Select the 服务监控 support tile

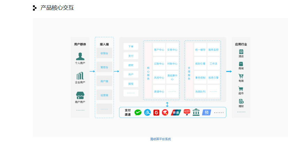(214, 49)
